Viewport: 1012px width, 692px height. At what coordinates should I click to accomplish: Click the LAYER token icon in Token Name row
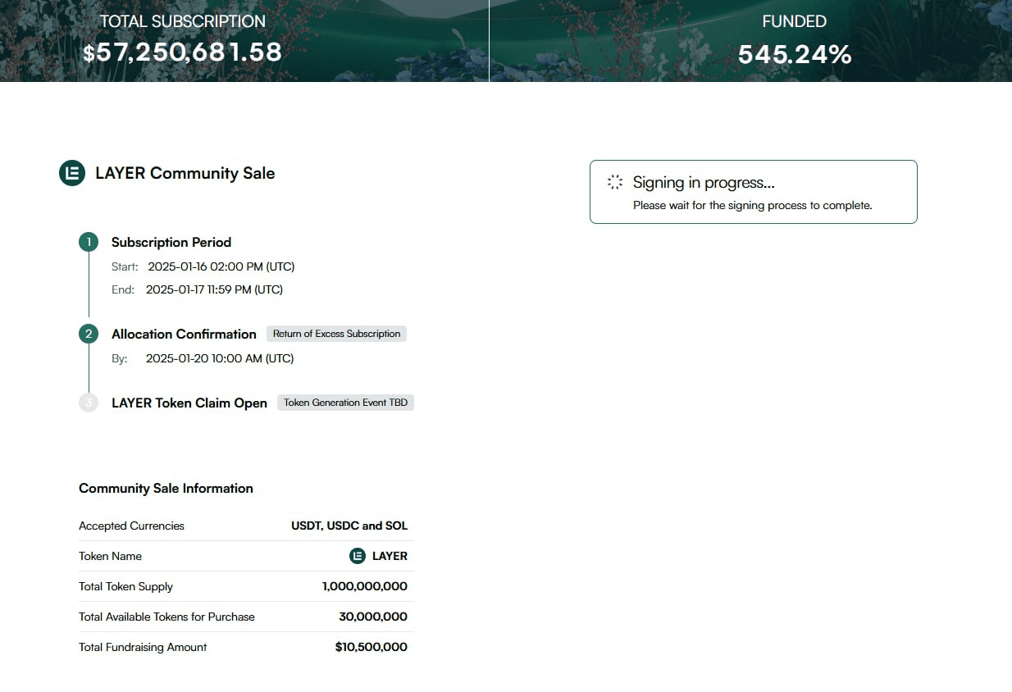coord(358,556)
